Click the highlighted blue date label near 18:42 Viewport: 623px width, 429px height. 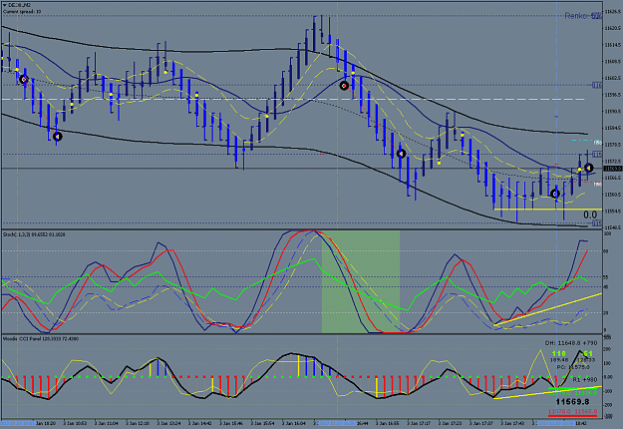click(556, 423)
